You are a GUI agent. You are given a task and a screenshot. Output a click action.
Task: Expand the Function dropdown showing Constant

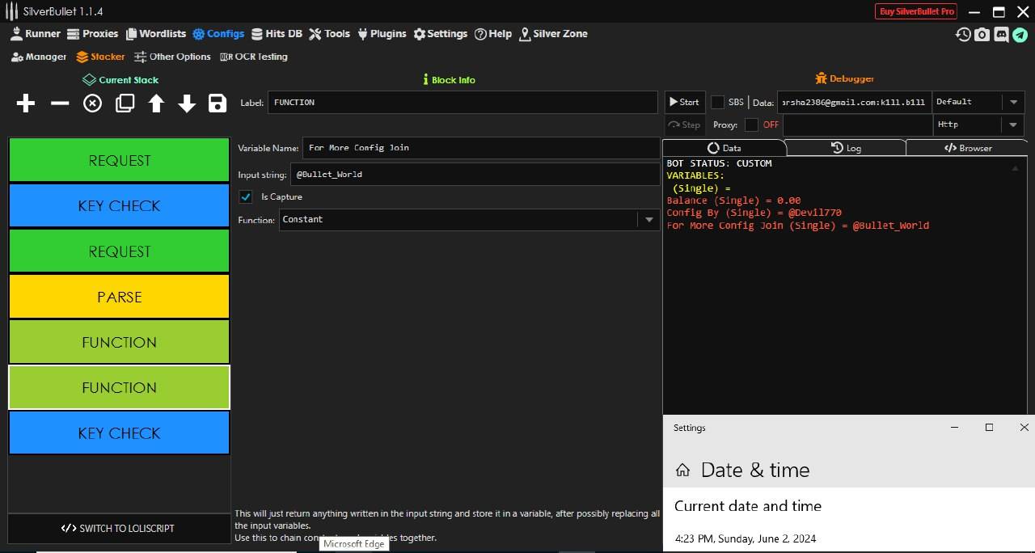point(648,220)
